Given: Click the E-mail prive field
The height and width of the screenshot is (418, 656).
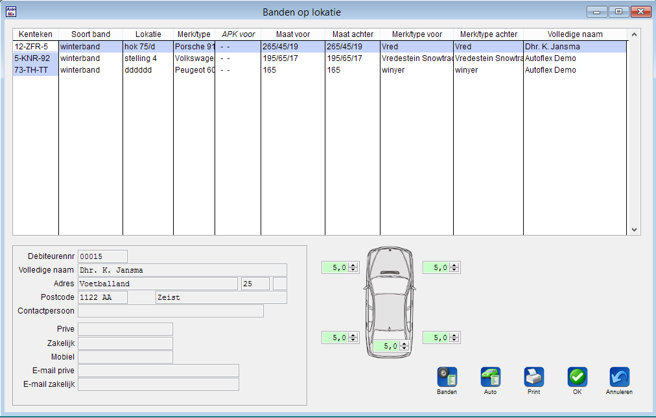Looking at the screenshot, I should pyautogui.click(x=158, y=371).
